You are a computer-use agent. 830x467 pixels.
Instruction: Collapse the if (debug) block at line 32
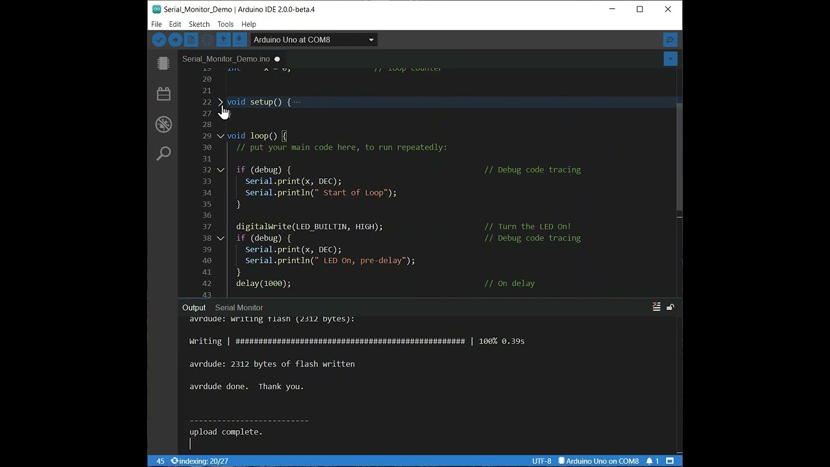[220, 170]
